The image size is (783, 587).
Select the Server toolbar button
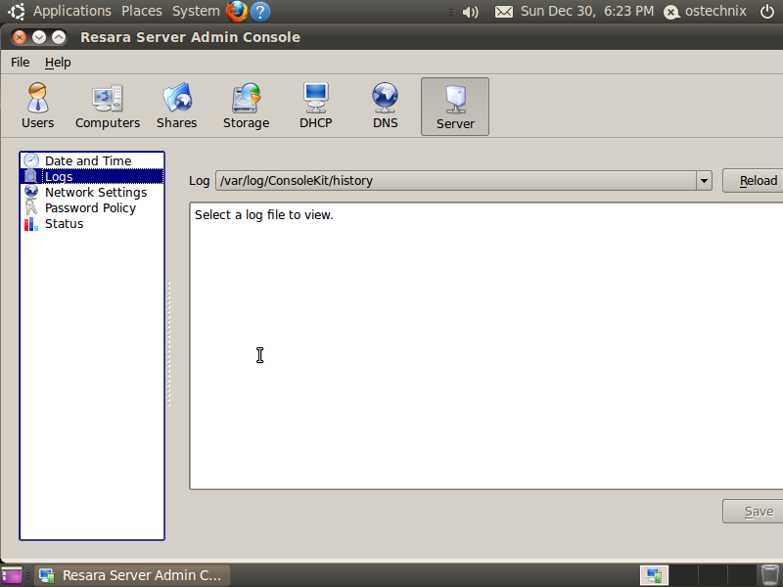455,107
